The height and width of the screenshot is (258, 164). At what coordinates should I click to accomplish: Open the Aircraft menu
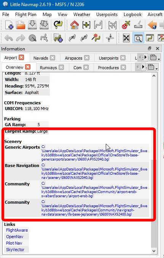(155, 15)
